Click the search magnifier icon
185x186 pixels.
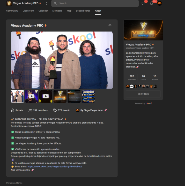click(x=55, y=3)
